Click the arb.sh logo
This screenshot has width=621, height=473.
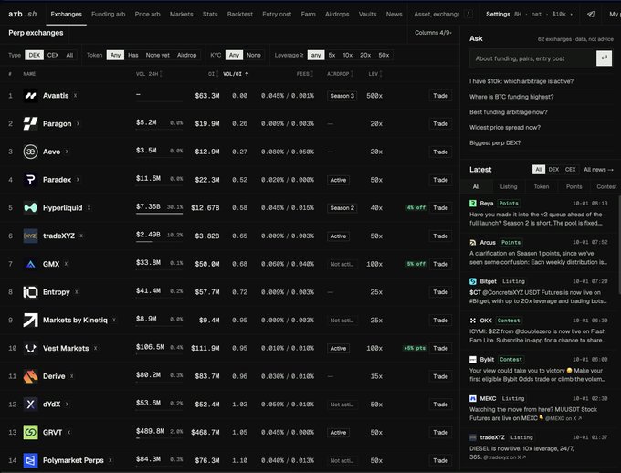(x=23, y=14)
